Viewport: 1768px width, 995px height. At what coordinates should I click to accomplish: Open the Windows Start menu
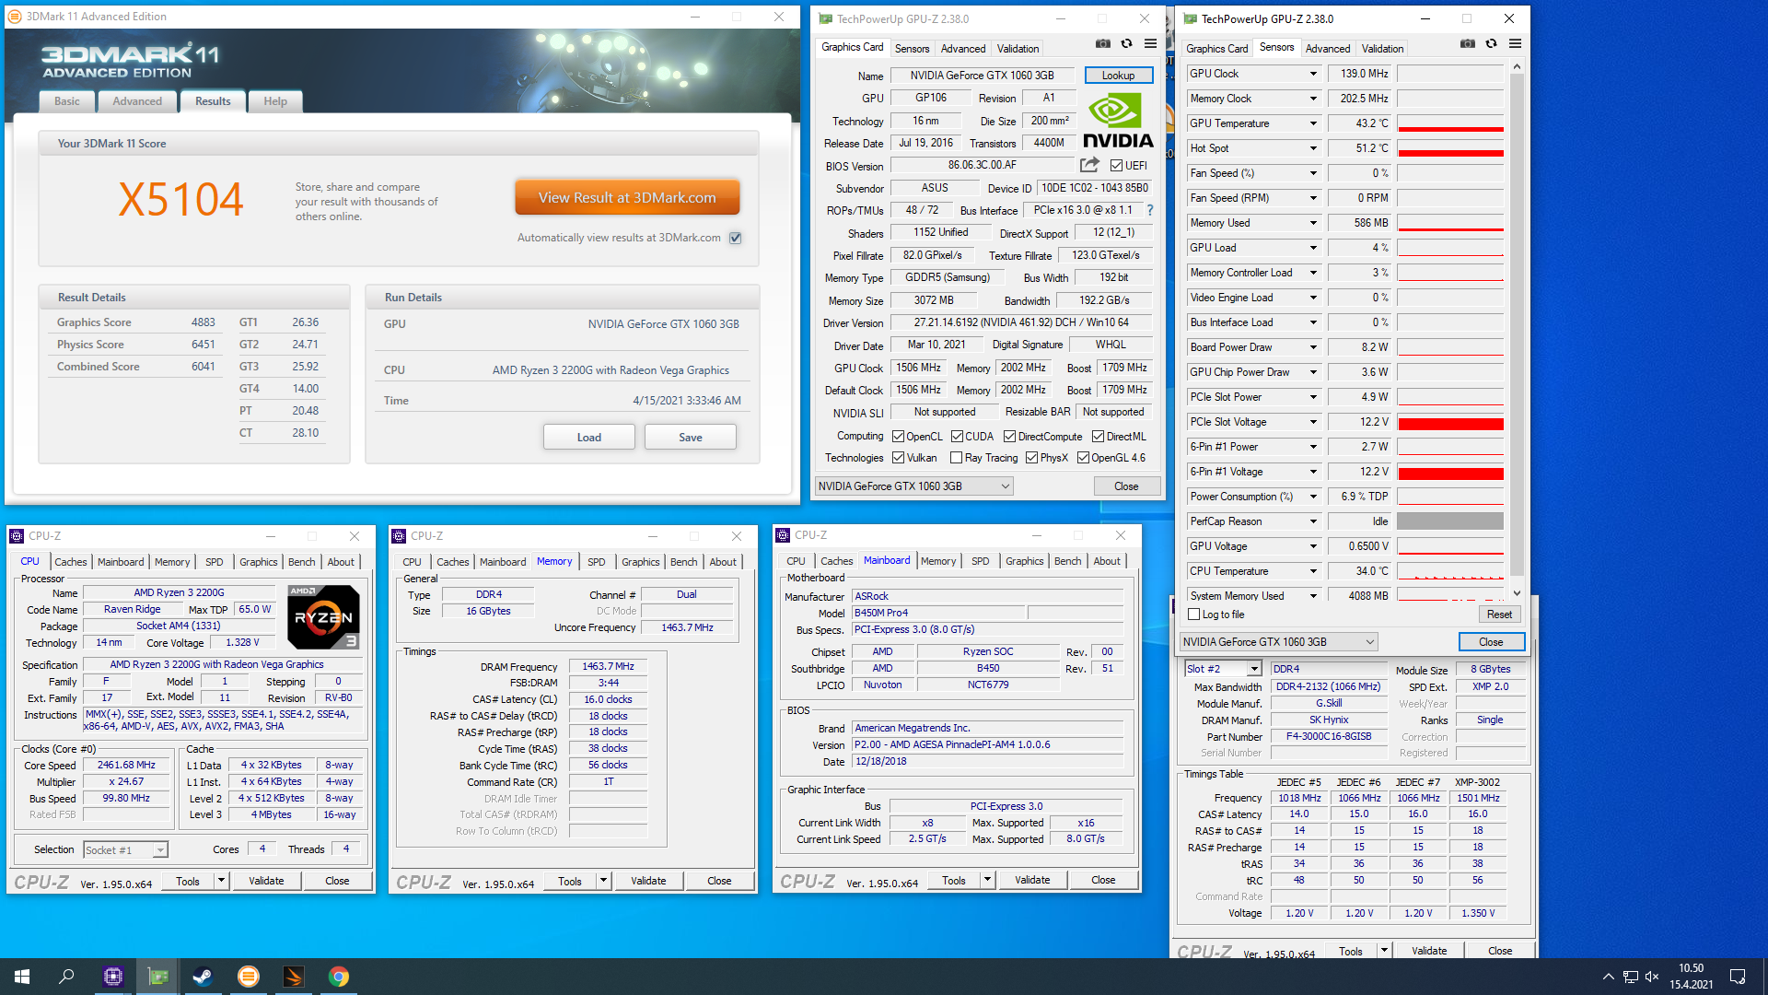22,977
